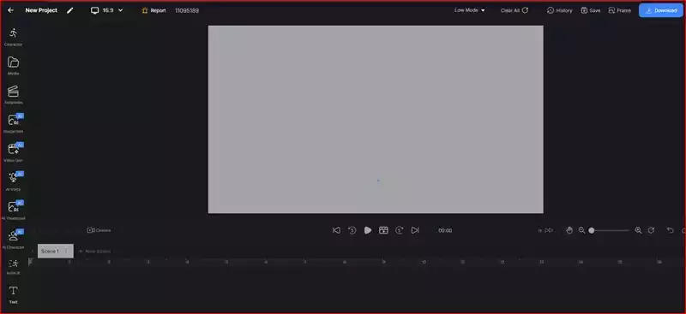This screenshot has width=686, height=314.
Task: Open the Templates clapperboard panel
Action: point(13,95)
